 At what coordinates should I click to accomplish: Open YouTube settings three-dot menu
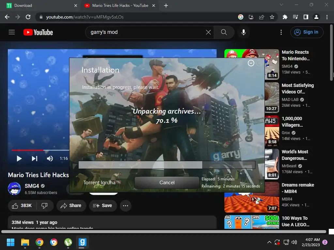click(x=281, y=32)
